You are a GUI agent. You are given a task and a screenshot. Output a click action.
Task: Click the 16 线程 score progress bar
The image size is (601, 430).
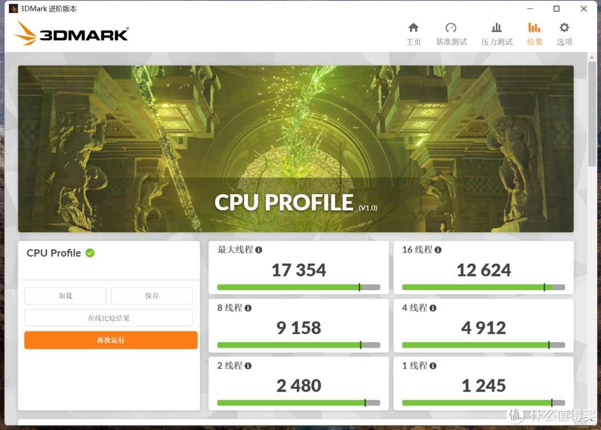(484, 288)
